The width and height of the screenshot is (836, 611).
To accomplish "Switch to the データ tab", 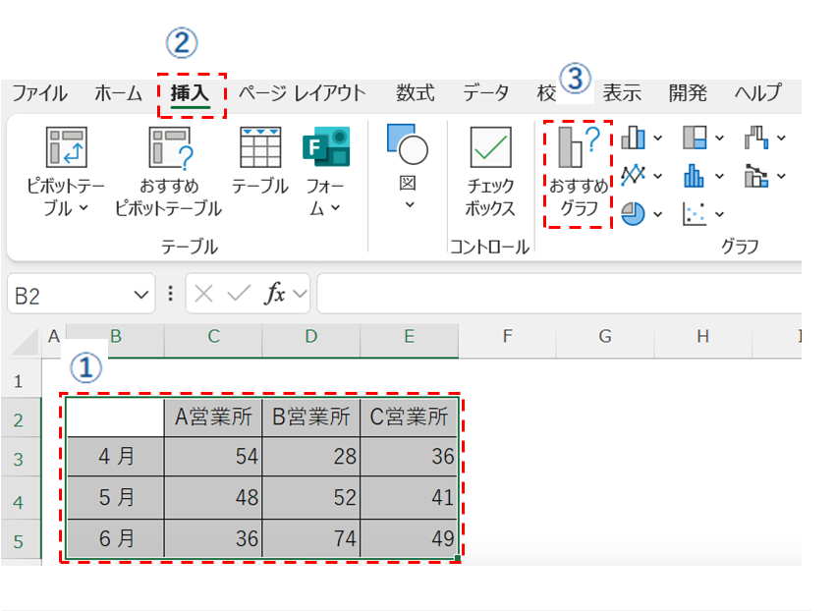I will (486, 93).
